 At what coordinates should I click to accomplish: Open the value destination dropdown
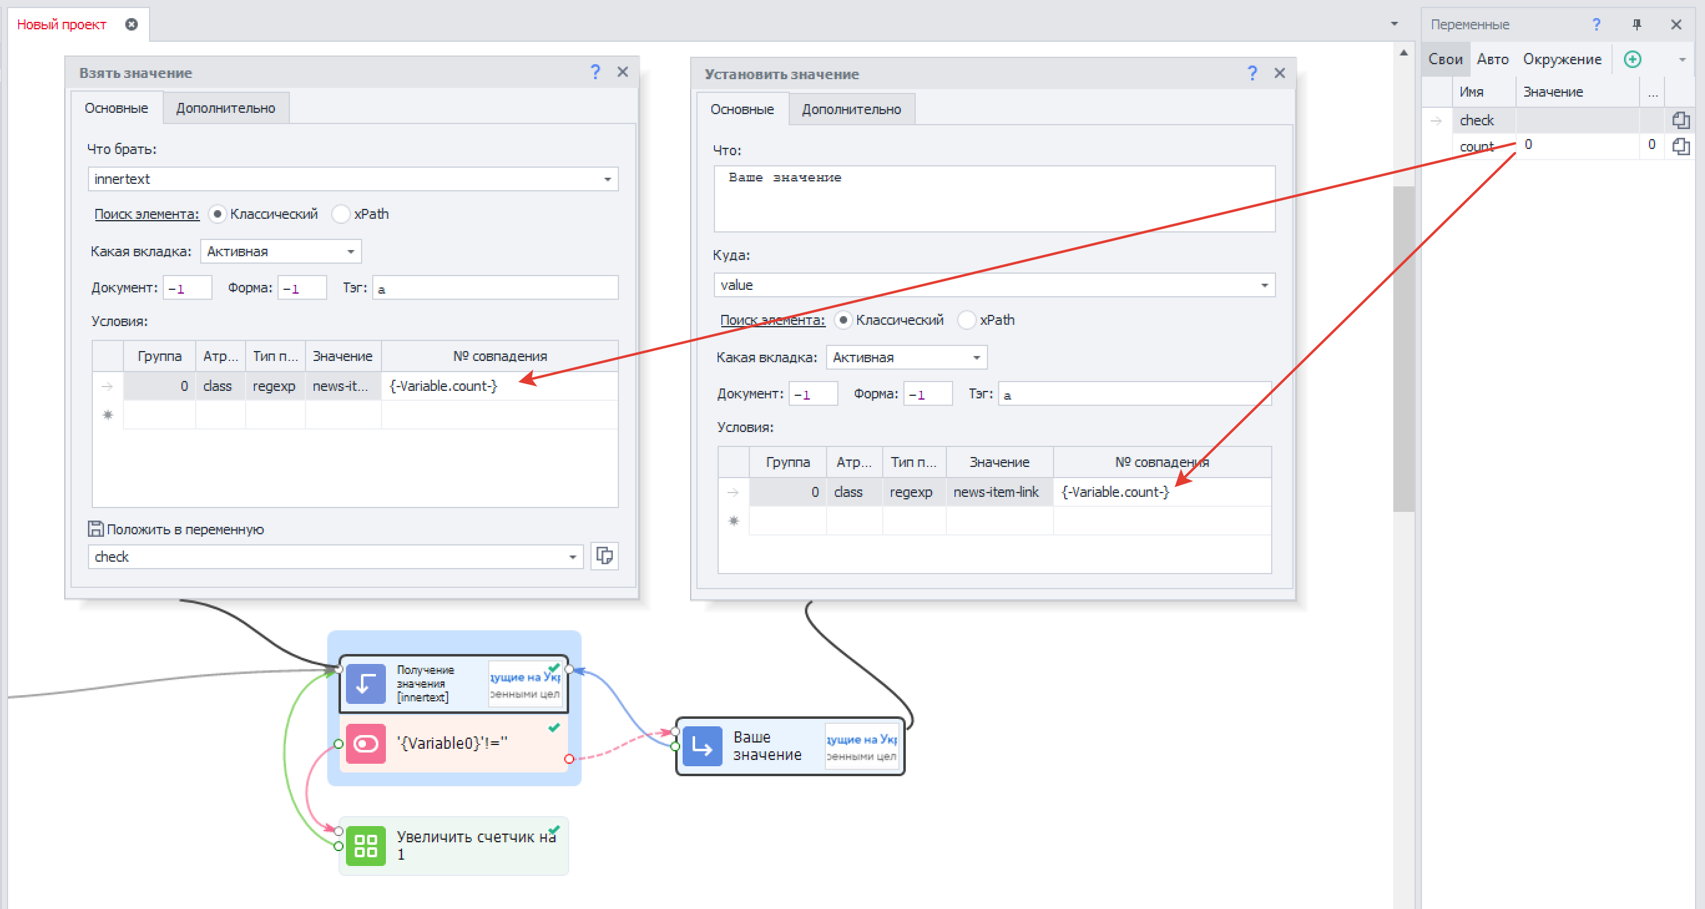[1264, 286]
